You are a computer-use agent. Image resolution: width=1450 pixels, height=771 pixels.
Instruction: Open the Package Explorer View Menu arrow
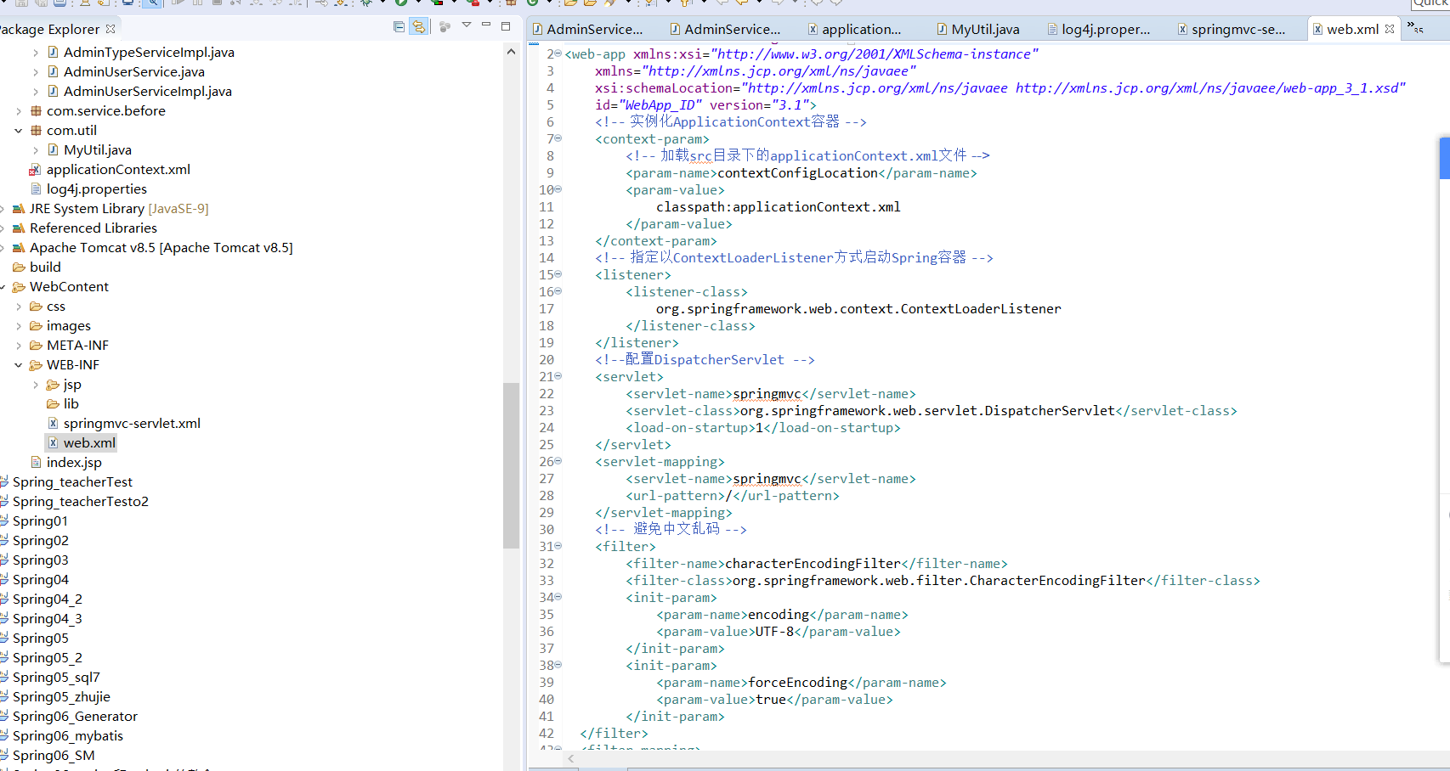coord(467,25)
